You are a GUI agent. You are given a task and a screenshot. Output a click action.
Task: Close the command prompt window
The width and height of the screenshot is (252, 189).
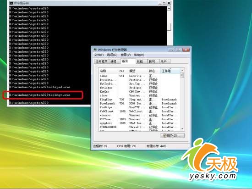tap(169, 3)
